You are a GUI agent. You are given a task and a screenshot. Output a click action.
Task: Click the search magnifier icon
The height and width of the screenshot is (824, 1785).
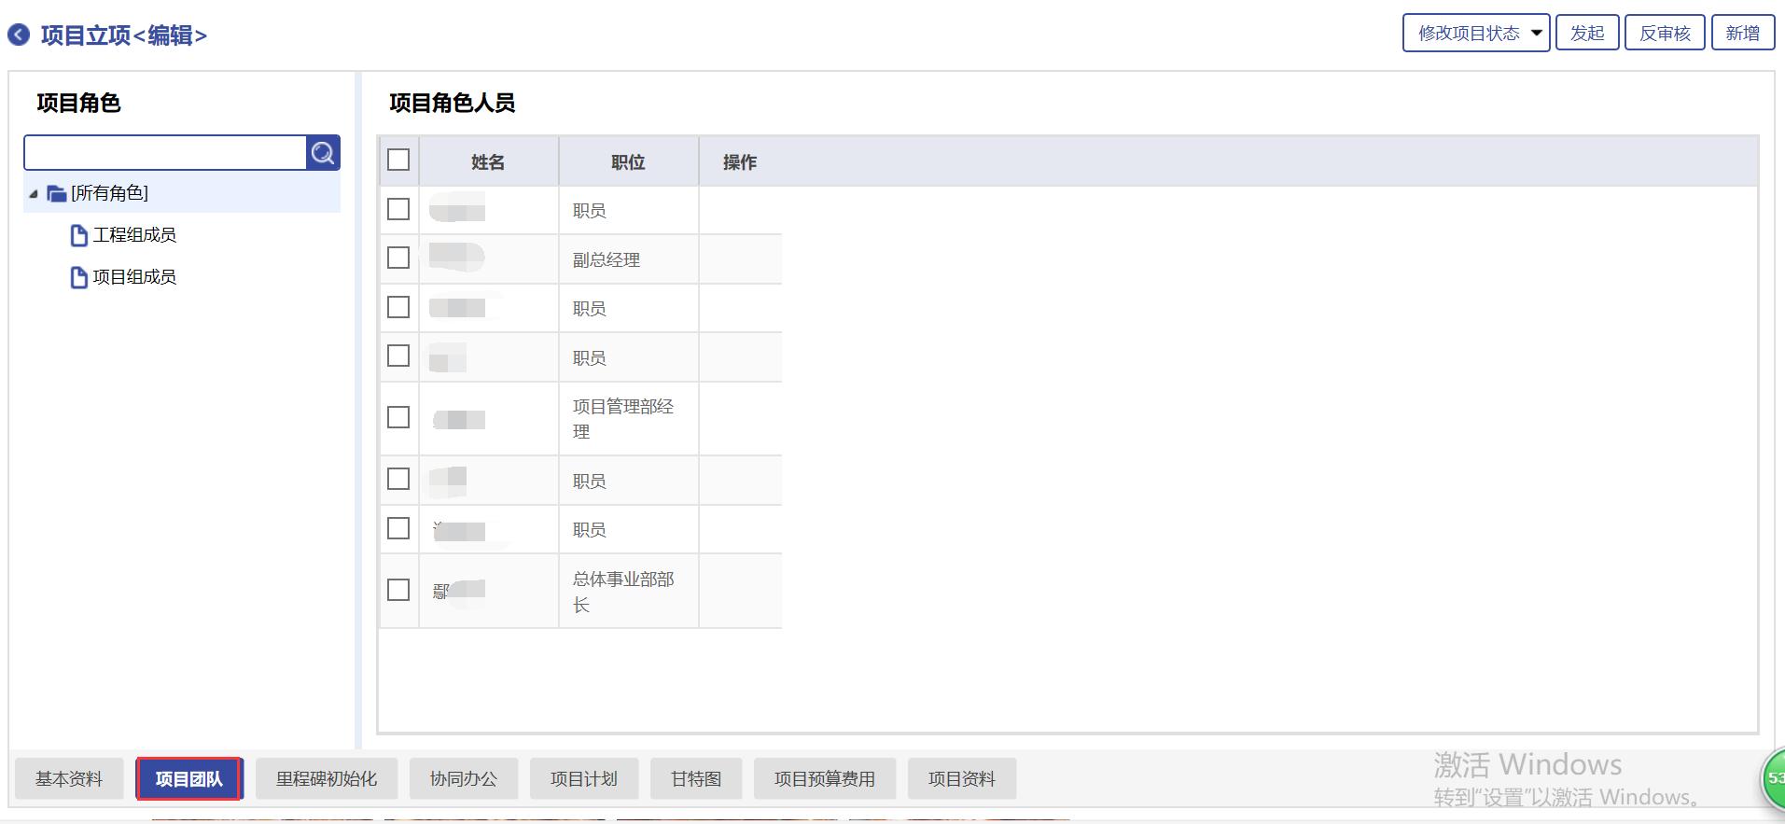[x=323, y=153]
